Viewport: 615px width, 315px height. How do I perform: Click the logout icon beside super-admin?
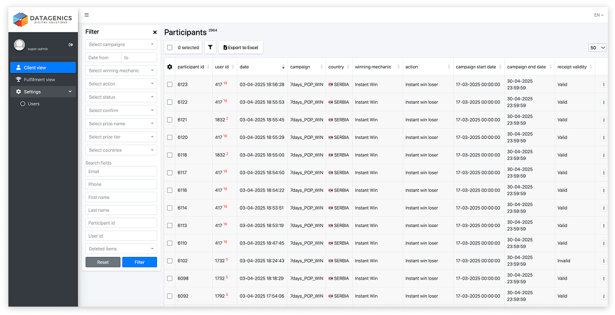tap(71, 44)
